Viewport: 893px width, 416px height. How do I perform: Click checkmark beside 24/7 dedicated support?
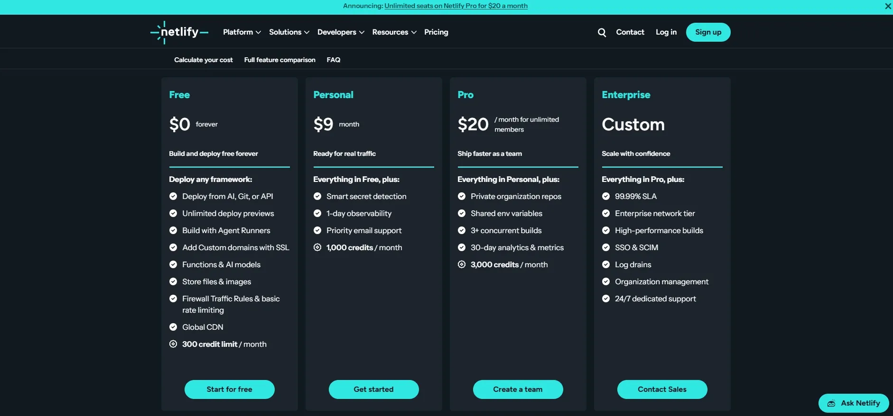point(606,298)
